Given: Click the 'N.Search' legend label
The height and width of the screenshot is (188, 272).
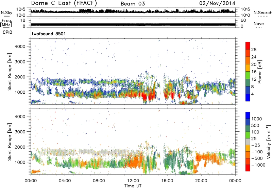Looking at the screenshot, I should click(x=263, y=13).
